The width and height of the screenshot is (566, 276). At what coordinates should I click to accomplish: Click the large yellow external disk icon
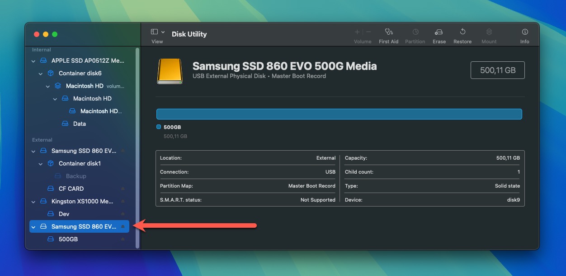point(170,71)
